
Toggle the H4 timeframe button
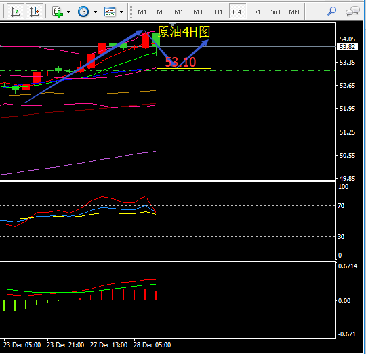237,12
